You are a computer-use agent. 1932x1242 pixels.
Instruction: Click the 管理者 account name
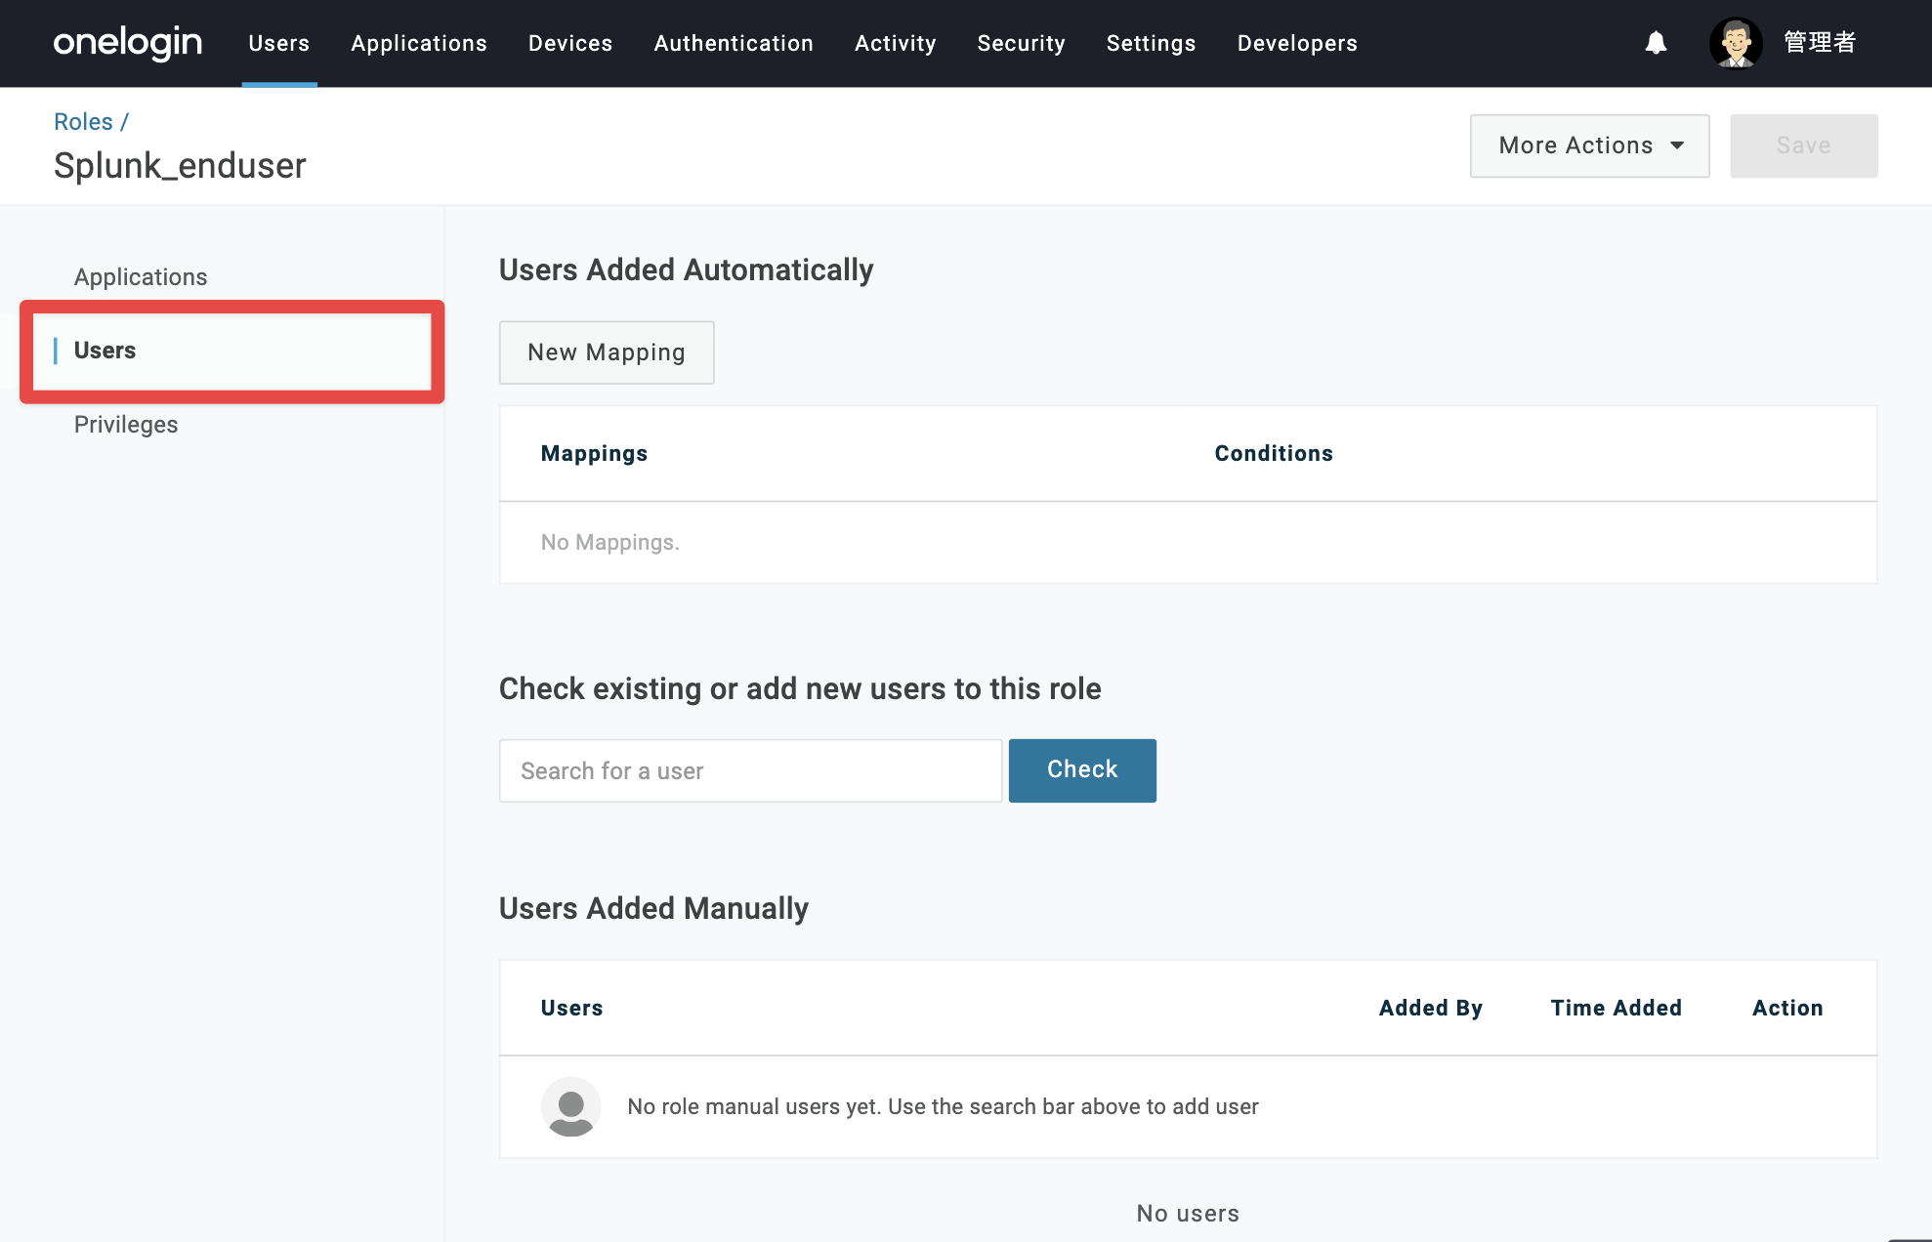pos(1820,43)
